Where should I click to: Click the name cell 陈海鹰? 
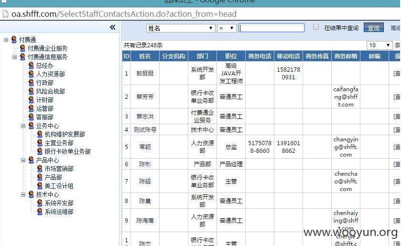[145, 220]
